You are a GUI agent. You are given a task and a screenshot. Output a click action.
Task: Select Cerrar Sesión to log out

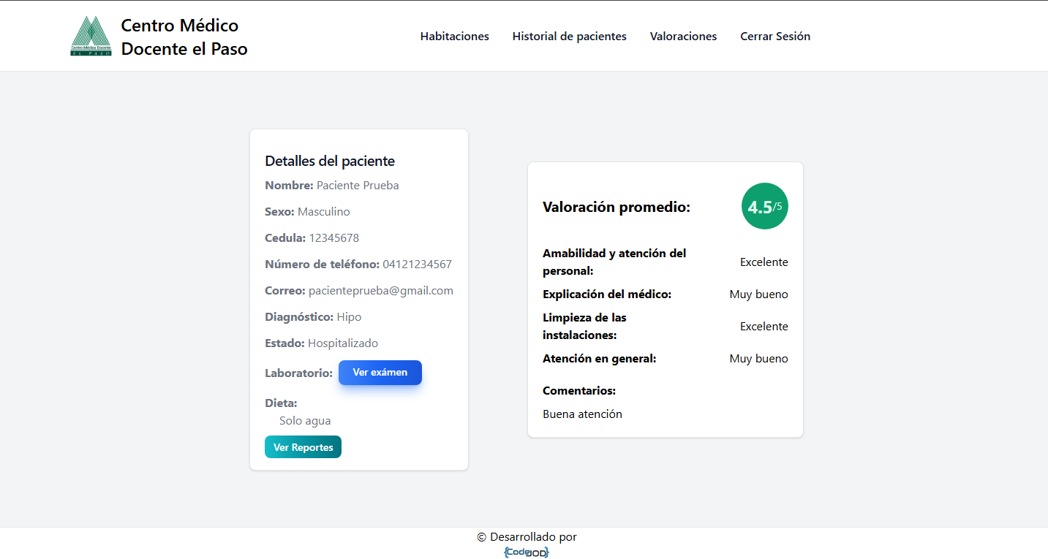[x=774, y=37]
